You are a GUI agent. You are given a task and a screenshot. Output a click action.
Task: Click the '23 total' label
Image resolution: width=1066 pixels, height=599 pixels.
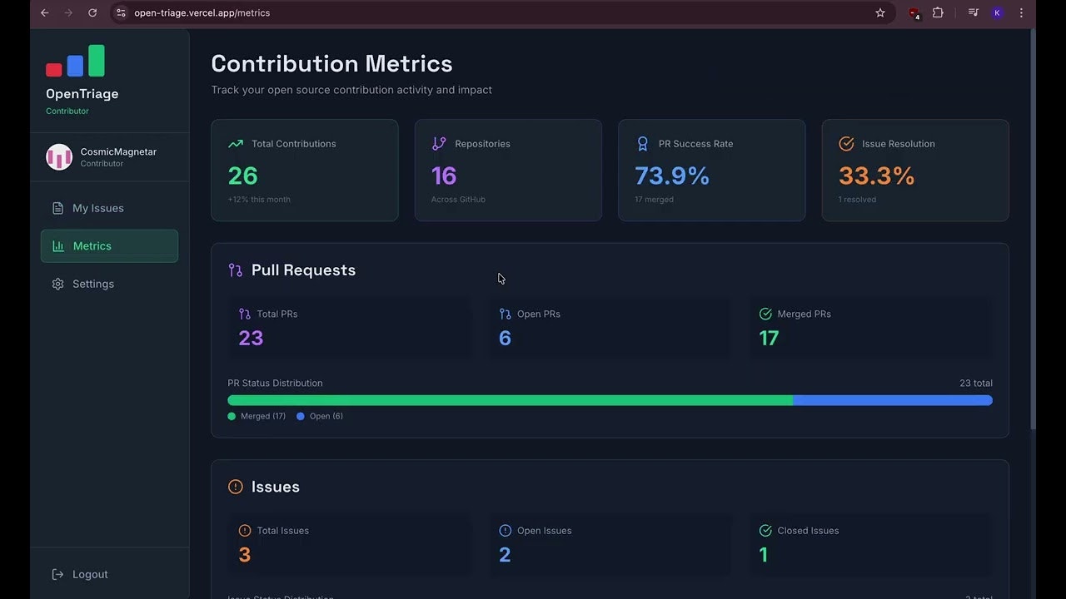(976, 384)
